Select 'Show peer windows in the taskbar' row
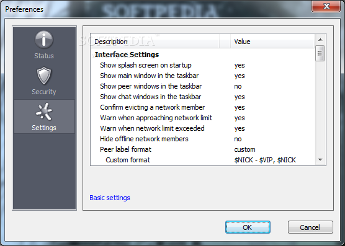 click(202, 86)
